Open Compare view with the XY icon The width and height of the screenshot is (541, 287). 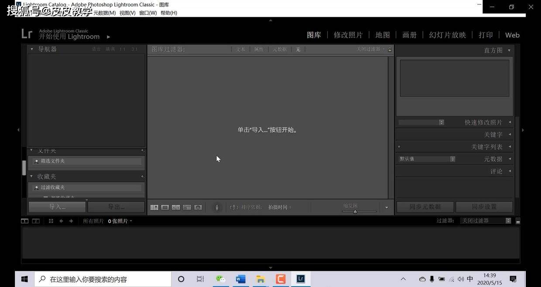[176, 207]
